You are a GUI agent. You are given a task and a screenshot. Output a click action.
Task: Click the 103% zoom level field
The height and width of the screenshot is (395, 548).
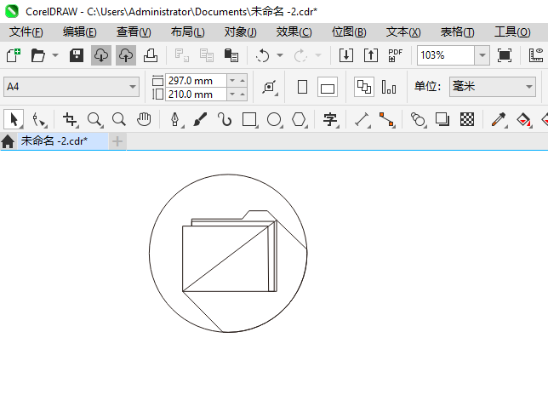pos(446,55)
